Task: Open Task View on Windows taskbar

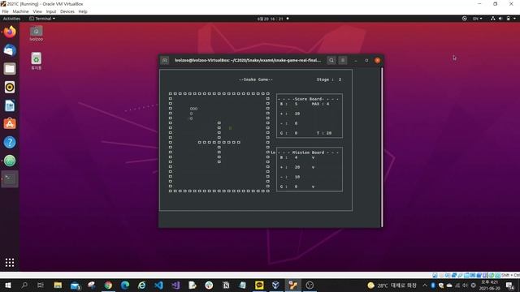Action: [x=41, y=286]
